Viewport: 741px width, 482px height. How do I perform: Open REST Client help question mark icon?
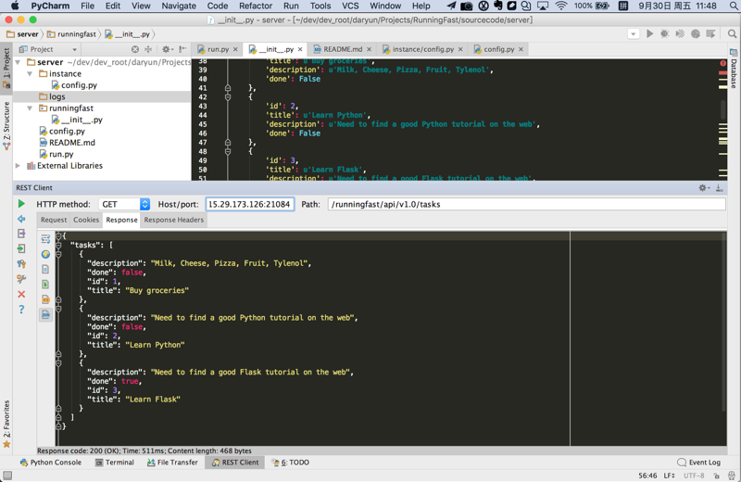point(21,310)
